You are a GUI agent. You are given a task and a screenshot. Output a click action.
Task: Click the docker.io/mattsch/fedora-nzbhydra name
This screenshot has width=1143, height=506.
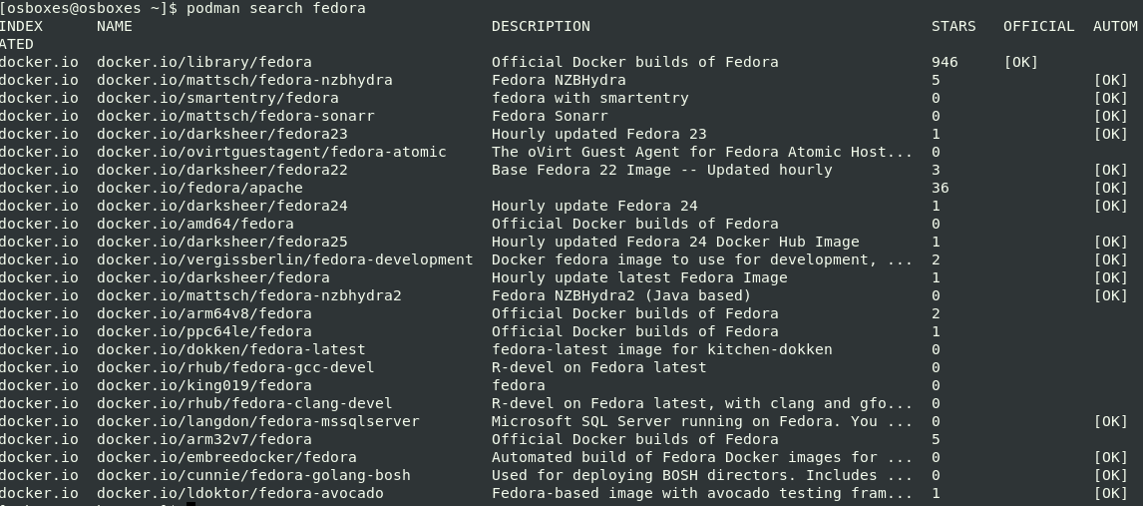[x=245, y=80]
